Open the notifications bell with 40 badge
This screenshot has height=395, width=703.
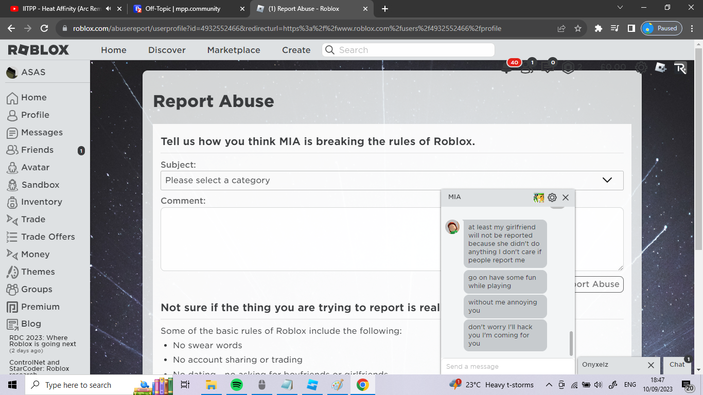tap(507, 67)
